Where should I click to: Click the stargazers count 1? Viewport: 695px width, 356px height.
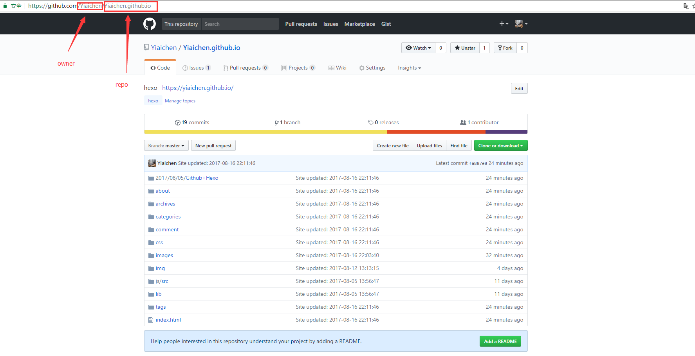[485, 48]
